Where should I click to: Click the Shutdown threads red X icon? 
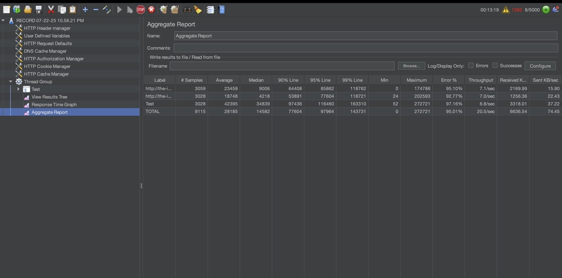pyautogui.click(x=152, y=9)
